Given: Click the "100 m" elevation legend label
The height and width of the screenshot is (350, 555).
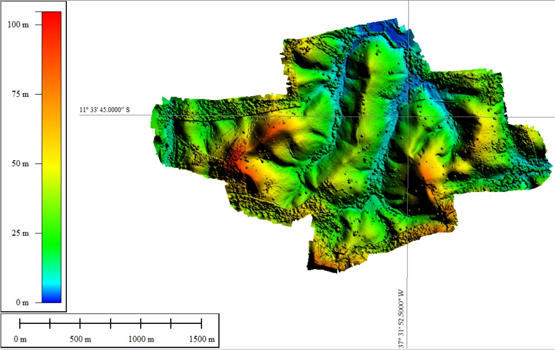Looking at the screenshot, I should (x=18, y=25).
